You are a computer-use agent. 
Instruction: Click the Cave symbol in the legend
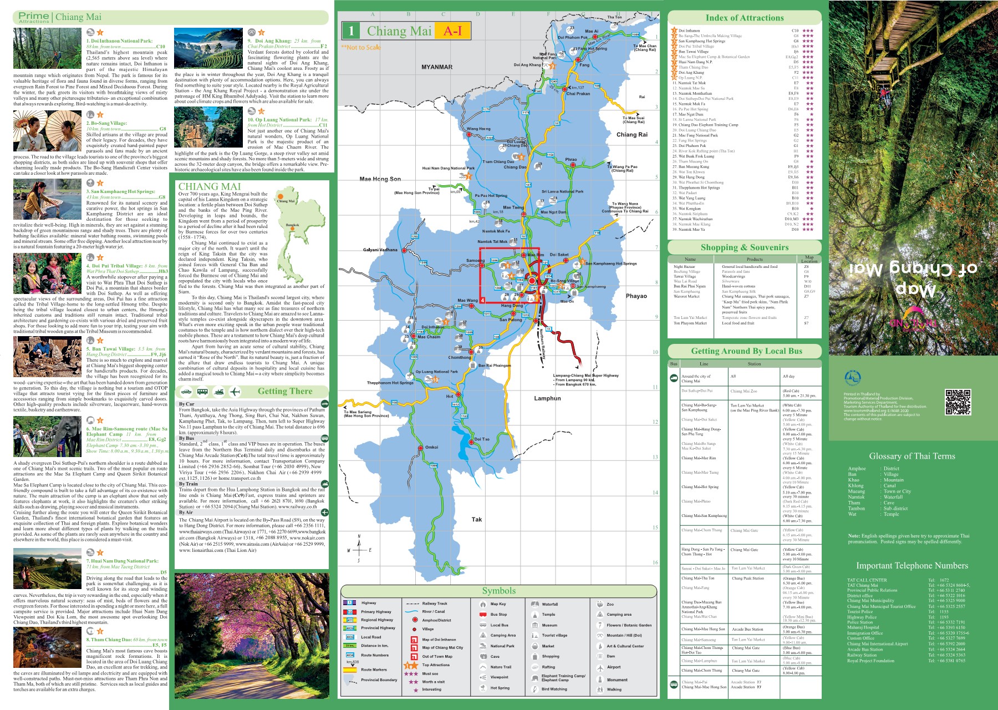483,656
